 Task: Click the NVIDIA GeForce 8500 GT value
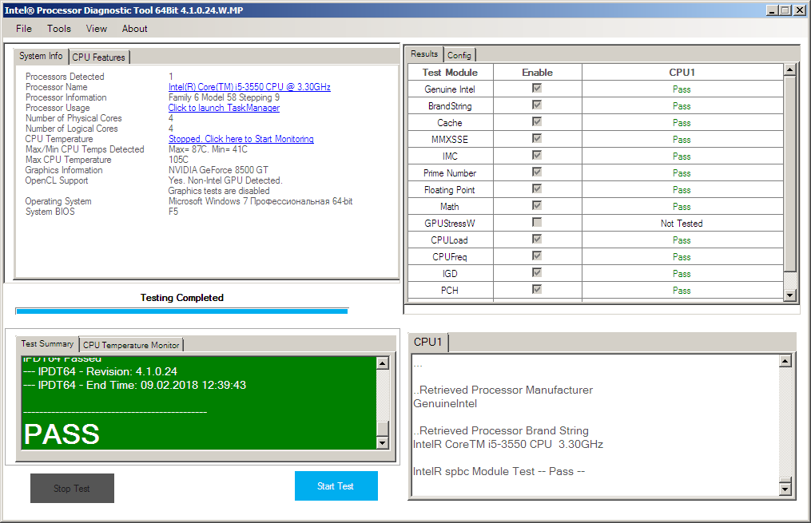[x=218, y=169]
